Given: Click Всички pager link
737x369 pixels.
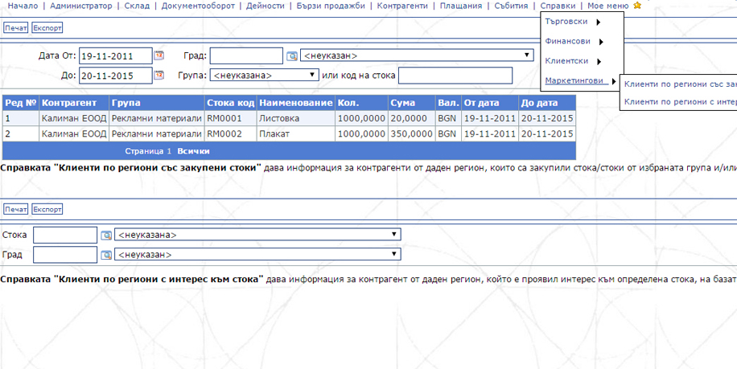Looking at the screenshot, I should [x=194, y=151].
